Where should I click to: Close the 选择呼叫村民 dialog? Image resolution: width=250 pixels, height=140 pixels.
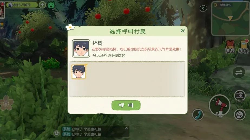coord(182,31)
